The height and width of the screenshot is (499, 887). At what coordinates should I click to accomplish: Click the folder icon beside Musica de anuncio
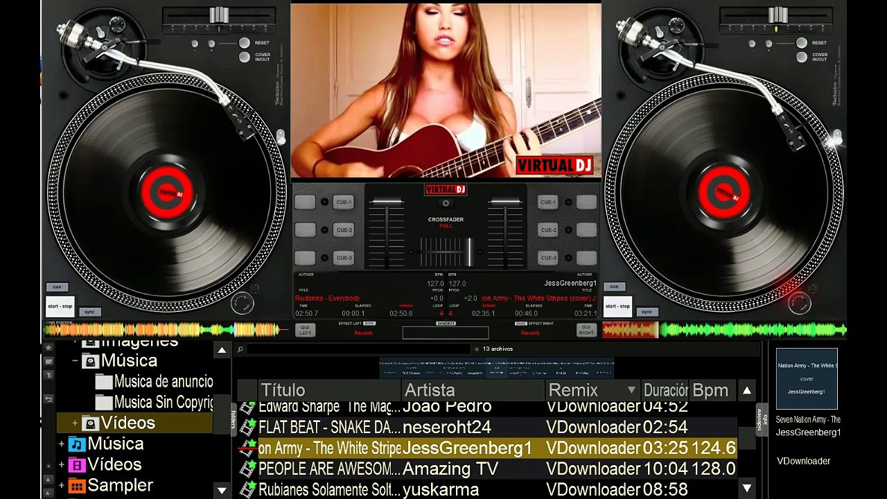104,382
